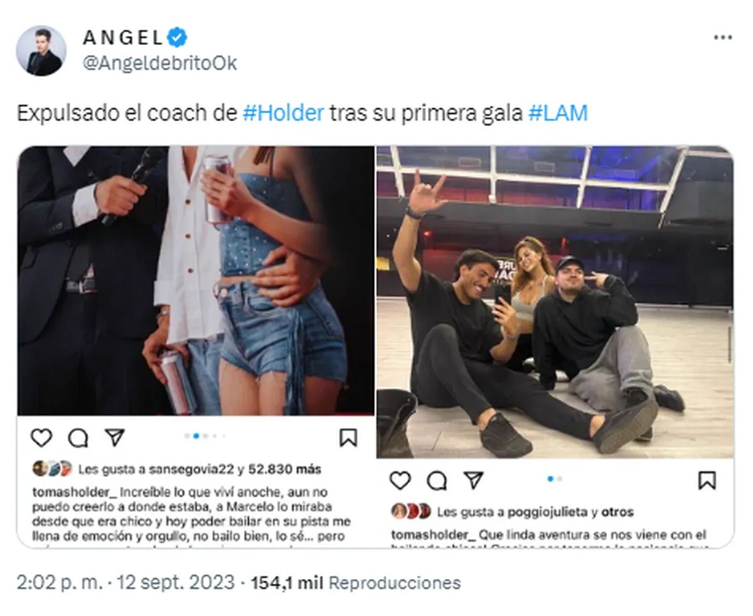Open ANGEL's profile picture avatar
753x616 pixels.
pos(41,51)
